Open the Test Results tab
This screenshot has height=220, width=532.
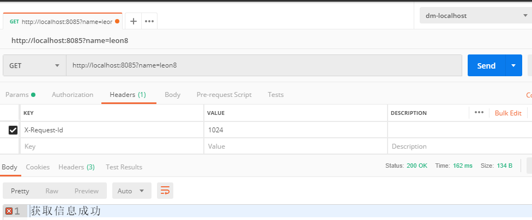[x=124, y=167]
